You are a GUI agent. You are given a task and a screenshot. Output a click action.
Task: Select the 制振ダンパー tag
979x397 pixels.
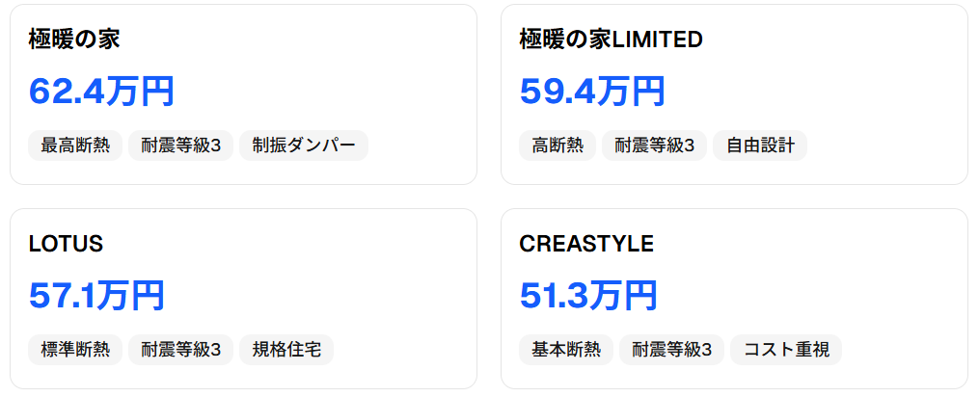coord(304,146)
